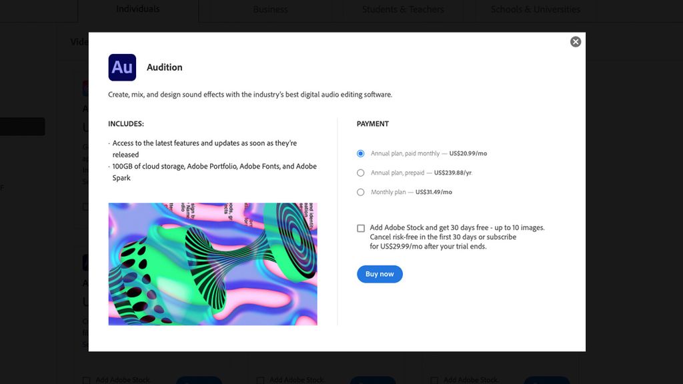Switch to the Monthly plan option
Image resolution: width=683 pixels, height=384 pixels.
pyautogui.click(x=360, y=191)
